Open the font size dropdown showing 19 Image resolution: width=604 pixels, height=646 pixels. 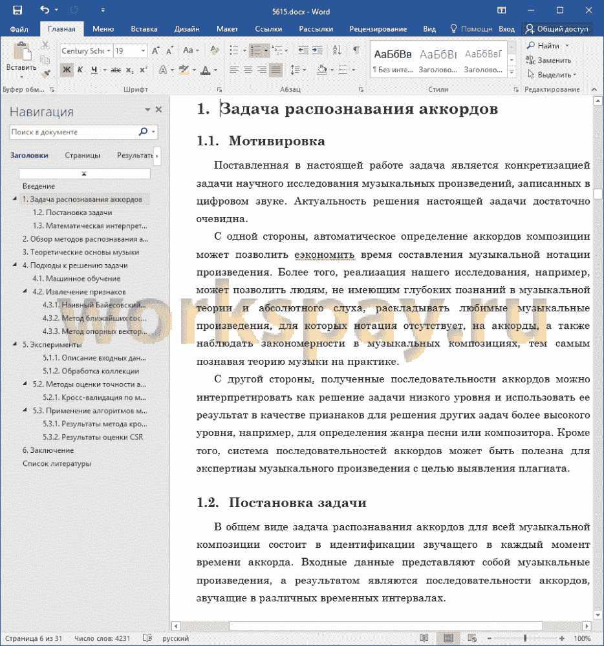point(143,50)
